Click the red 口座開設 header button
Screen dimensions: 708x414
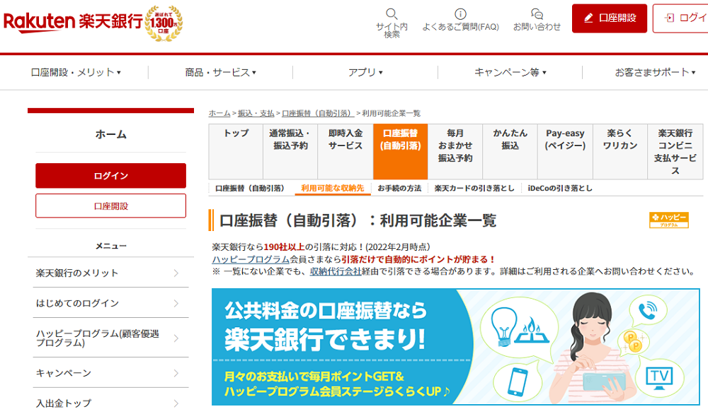pyautogui.click(x=609, y=18)
